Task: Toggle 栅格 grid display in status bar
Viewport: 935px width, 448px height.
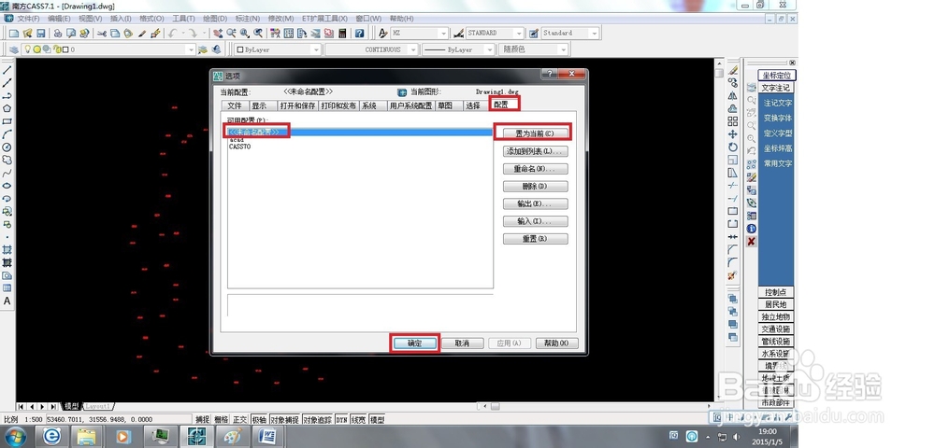Action: pos(222,419)
